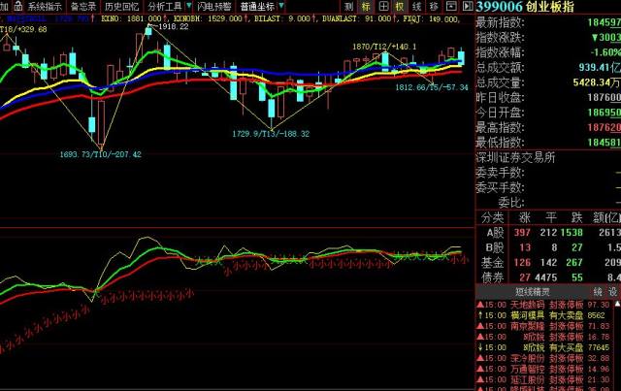Click the collapse side panel arrow icon
Image resolution: width=621 pixels, height=391 pixels.
point(468,6)
